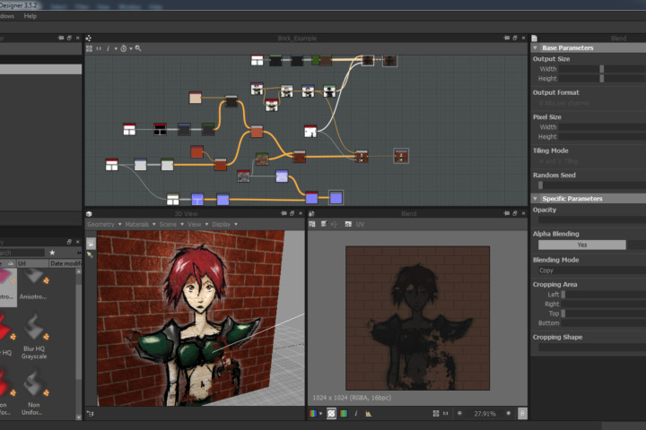Click the info icon in graph toolbar
Viewport: 646px width, 430px height.
(x=109, y=48)
